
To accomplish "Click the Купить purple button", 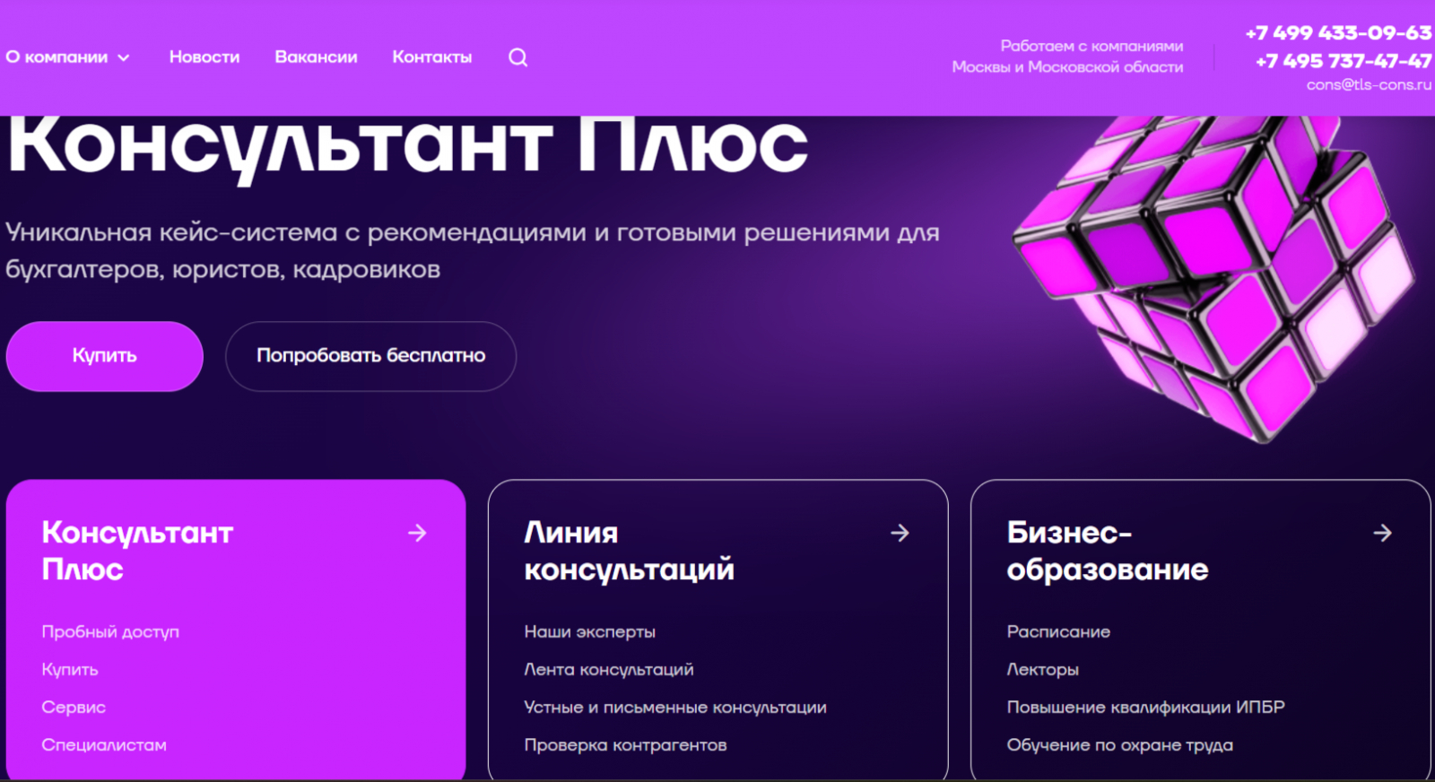I will click(x=104, y=356).
